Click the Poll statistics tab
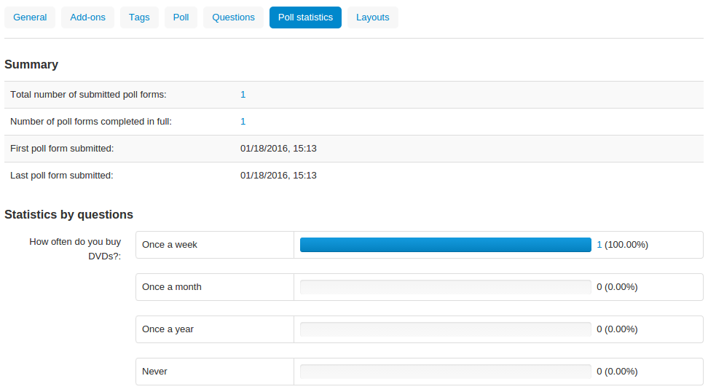Viewport: 708px width, 392px height. (x=305, y=17)
